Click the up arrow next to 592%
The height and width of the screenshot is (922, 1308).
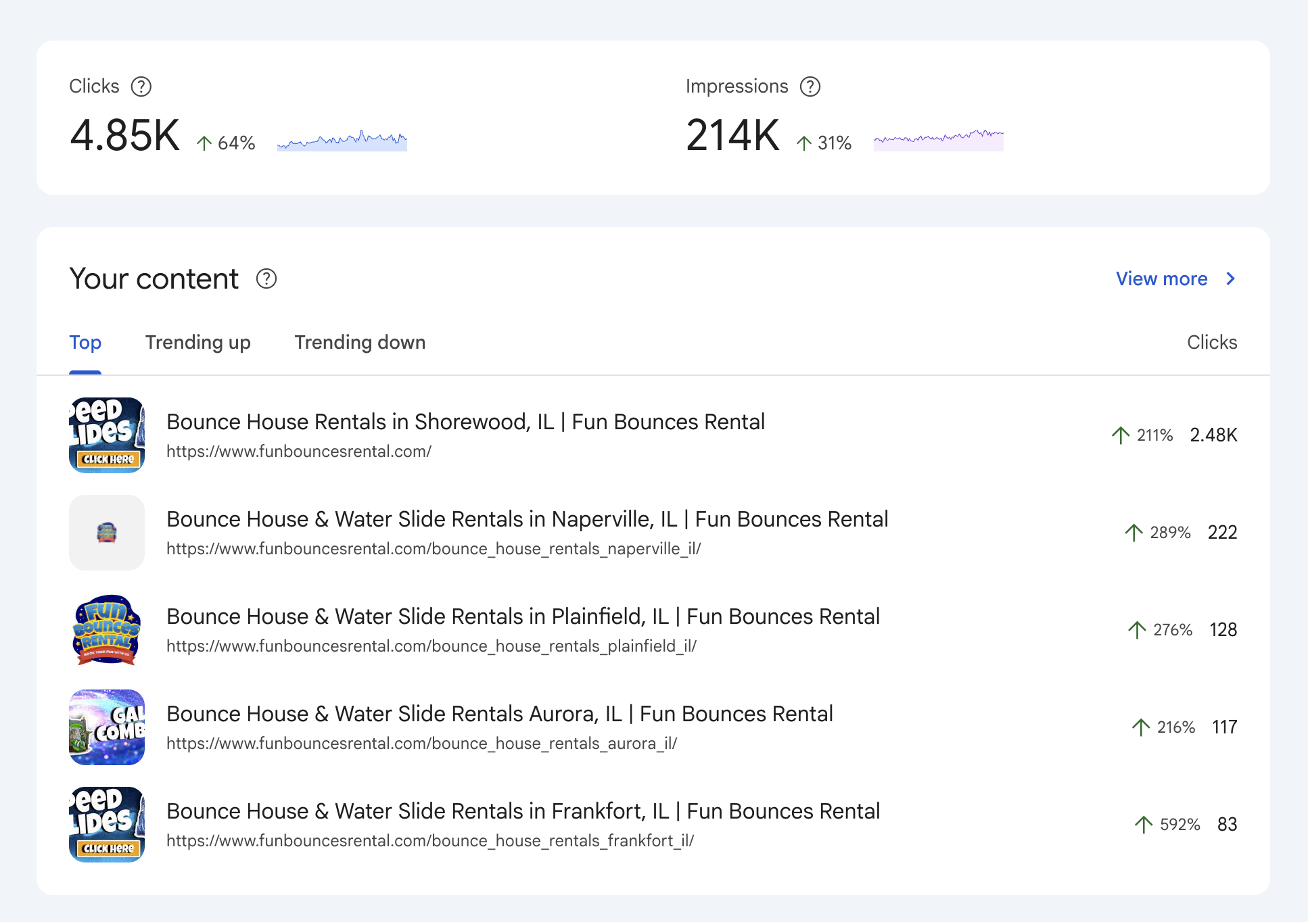[x=1144, y=825]
